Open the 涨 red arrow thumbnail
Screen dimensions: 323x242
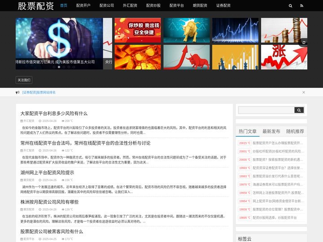pos(284,57)
